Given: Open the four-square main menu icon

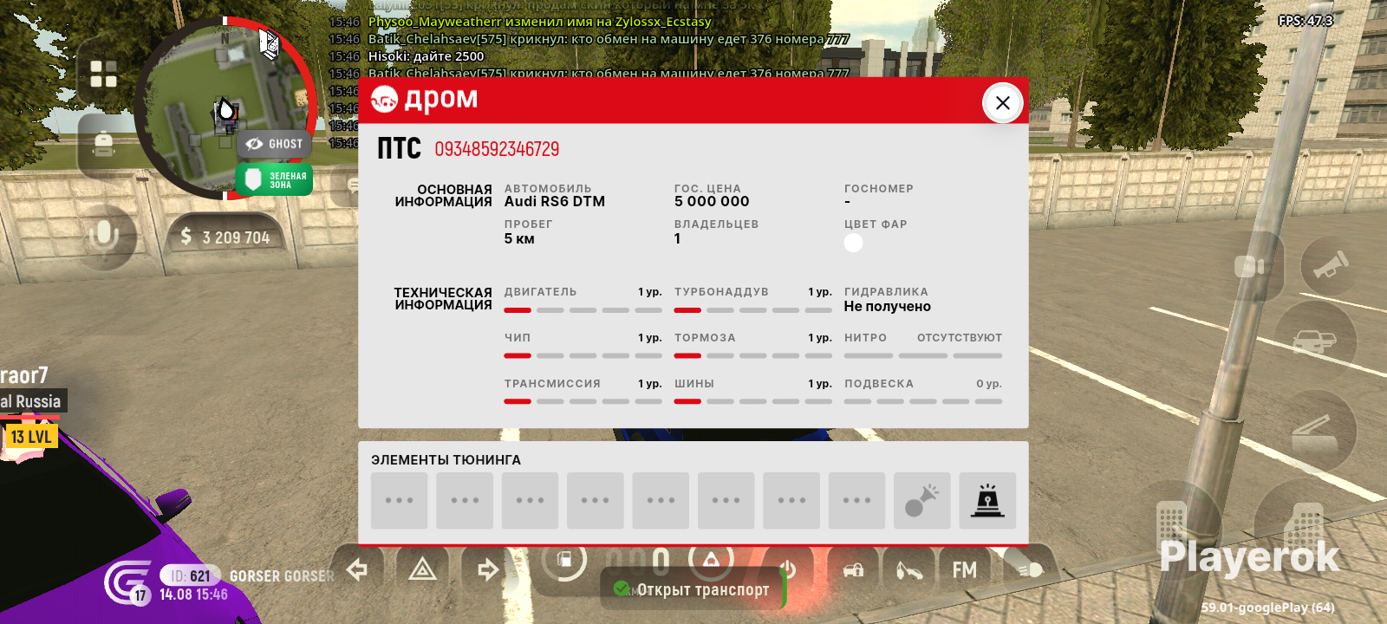Looking at the screenshot, I should click(x=103, y=74).
